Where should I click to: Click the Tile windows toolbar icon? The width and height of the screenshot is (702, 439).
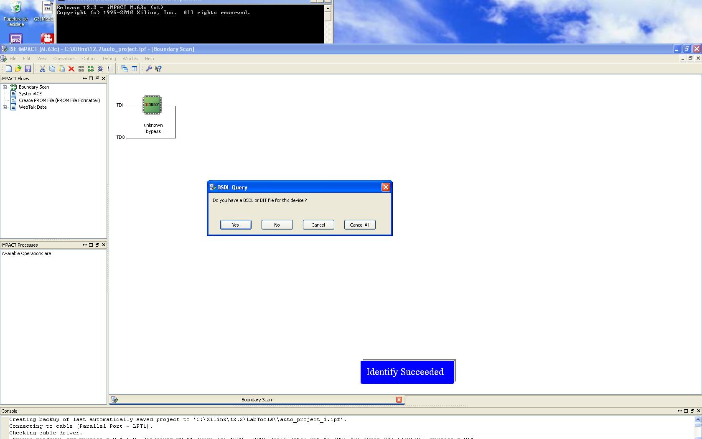[134, 69]
